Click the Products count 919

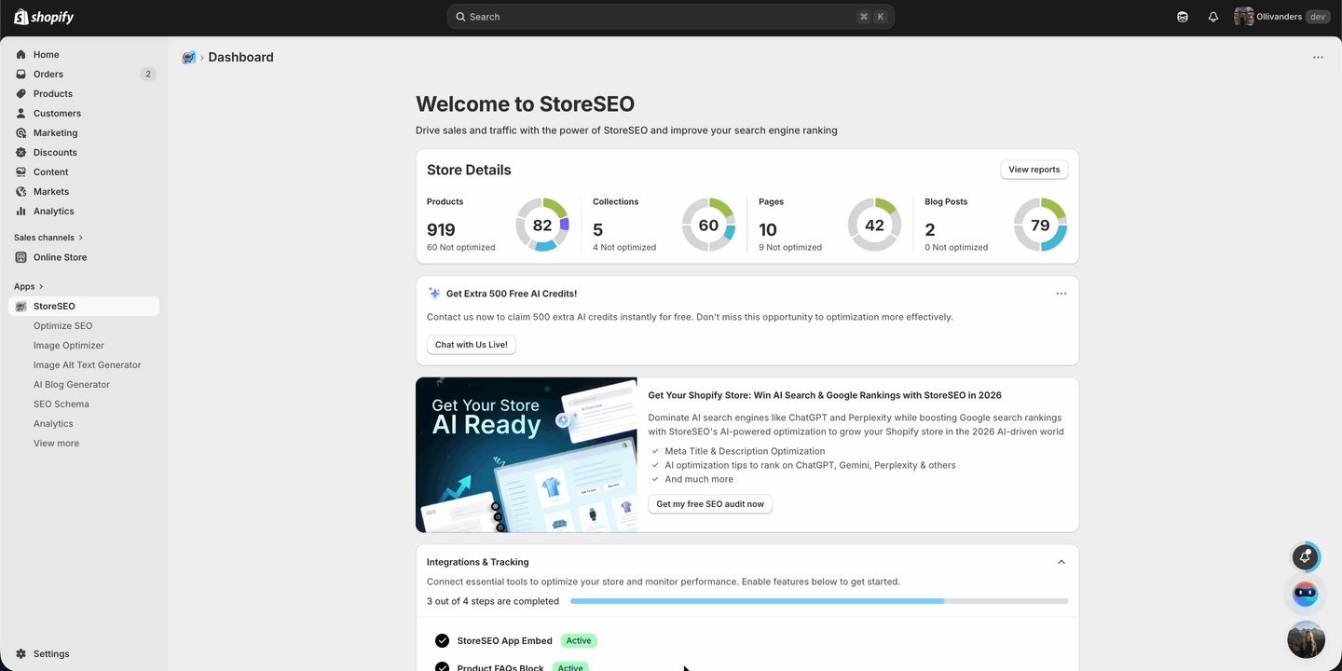click(441, 229)
